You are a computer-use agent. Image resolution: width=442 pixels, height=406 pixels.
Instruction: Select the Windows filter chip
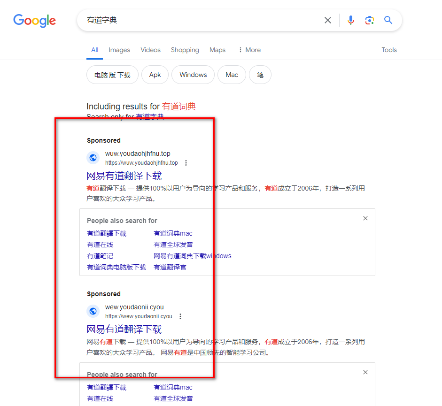[x=193, y=75]
